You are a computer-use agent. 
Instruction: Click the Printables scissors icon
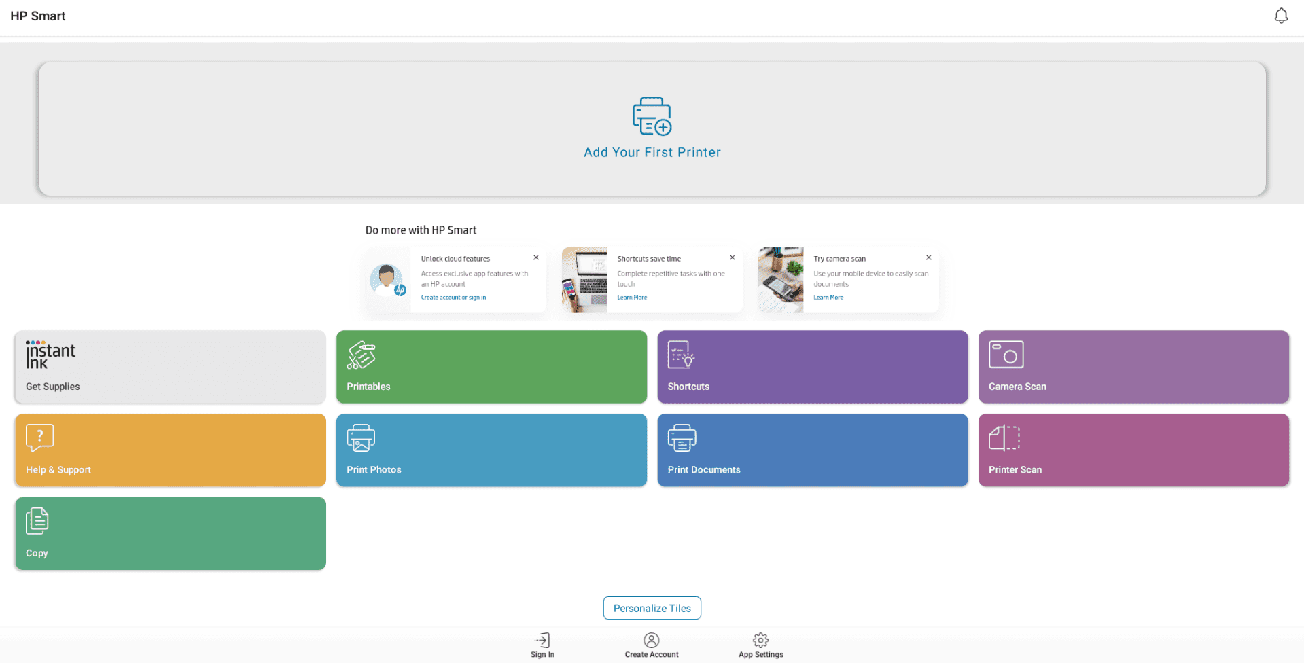361,355
